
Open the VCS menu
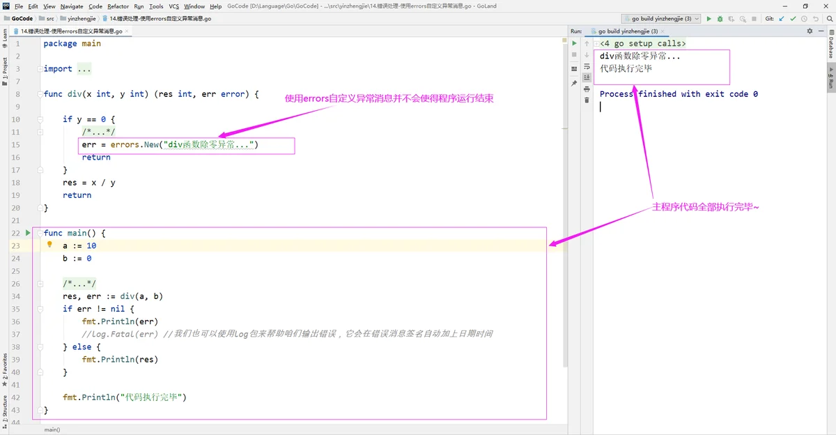click(x=174, y=6)
